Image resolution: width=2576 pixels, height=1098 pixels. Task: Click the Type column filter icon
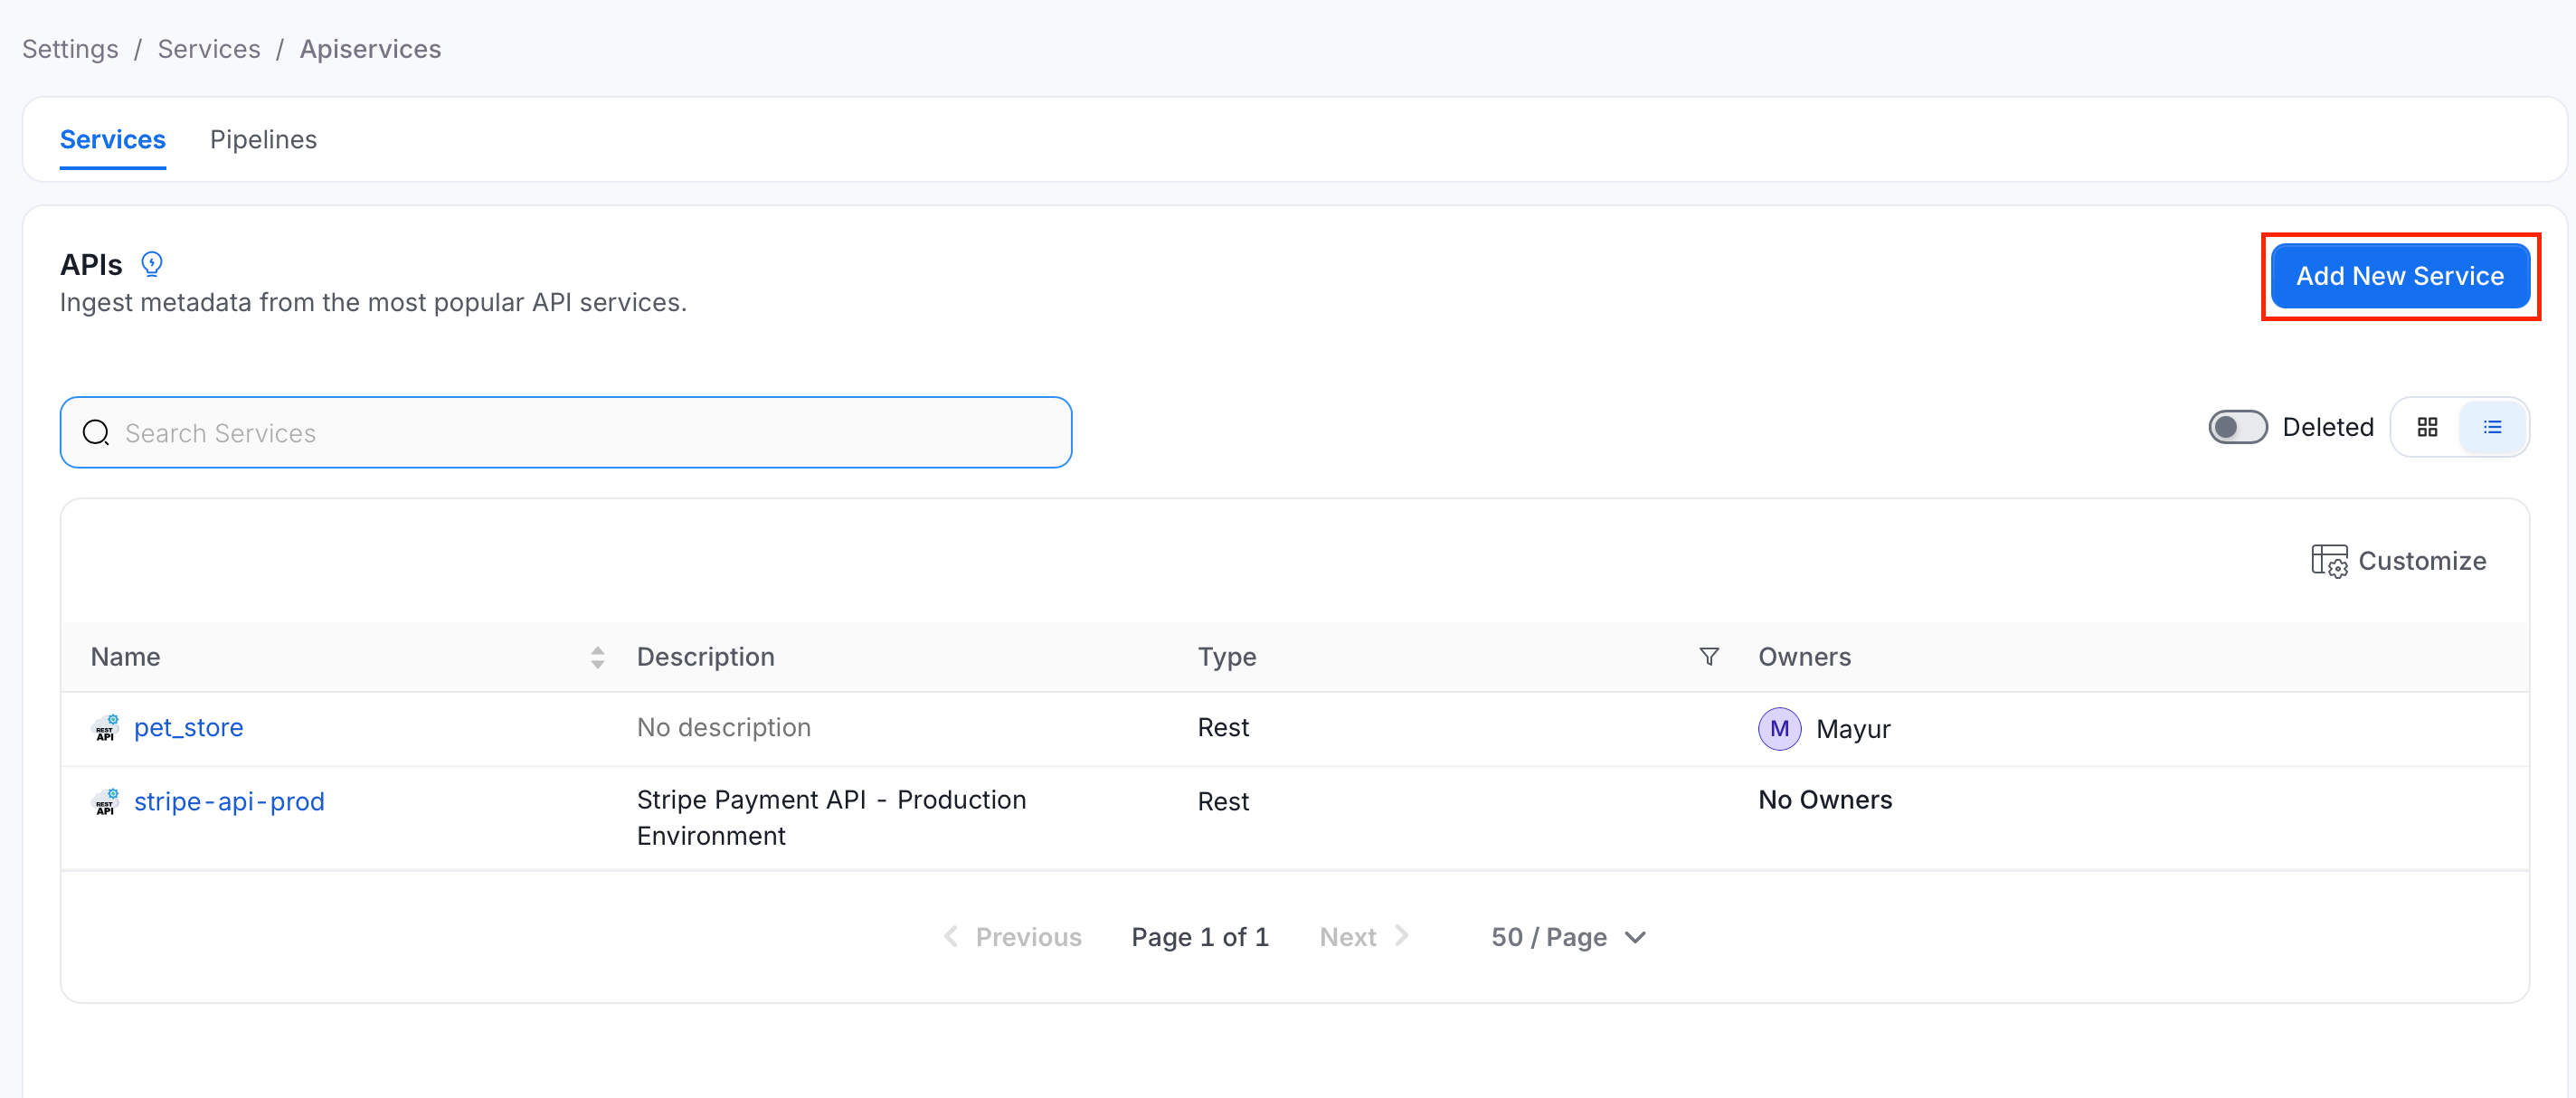click(x=1709, y=656)
